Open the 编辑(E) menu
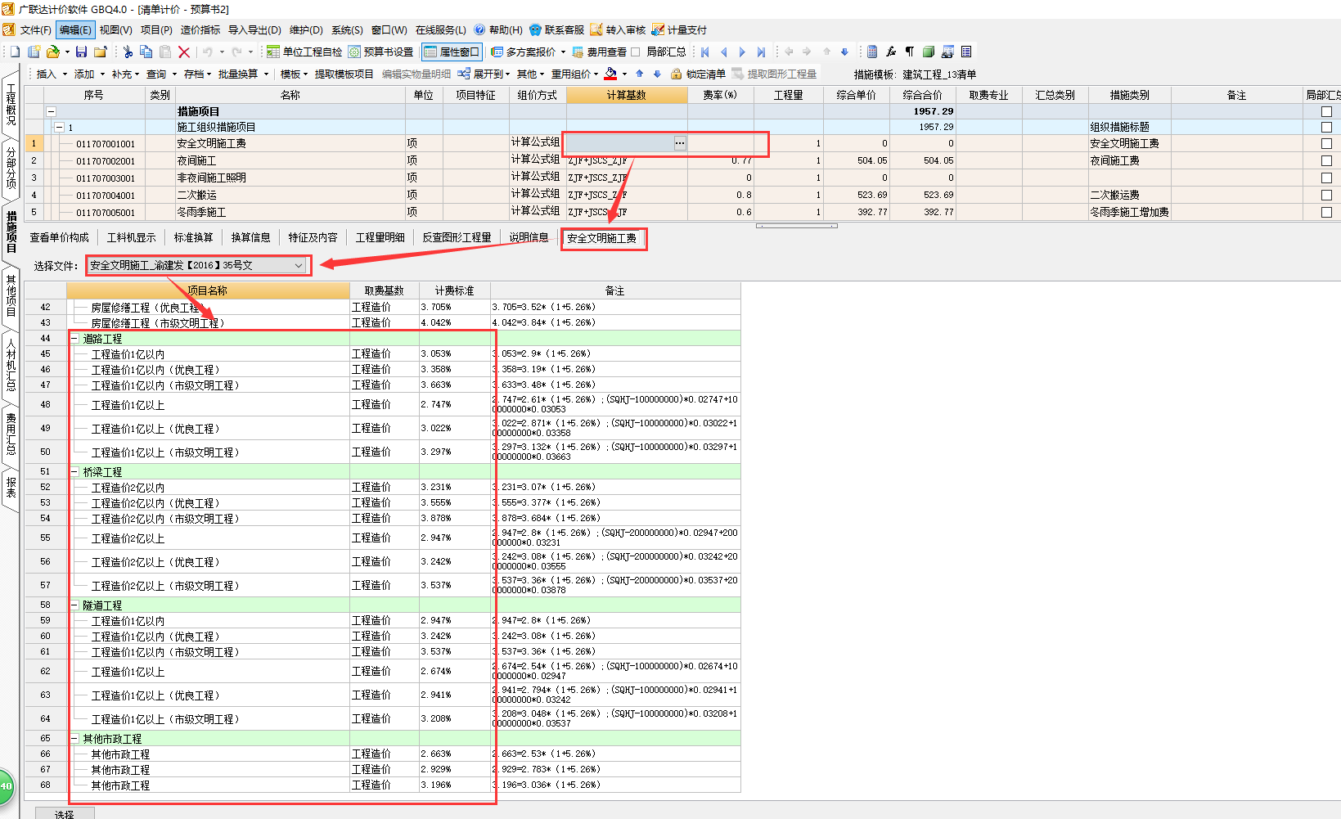The image size is (1341, 819). tap(75, 29)
